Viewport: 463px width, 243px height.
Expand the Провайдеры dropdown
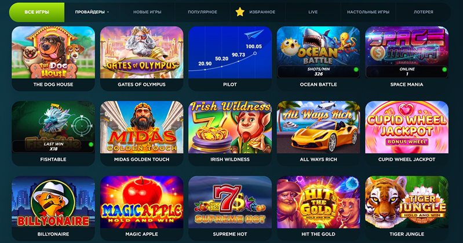(92, 12)
